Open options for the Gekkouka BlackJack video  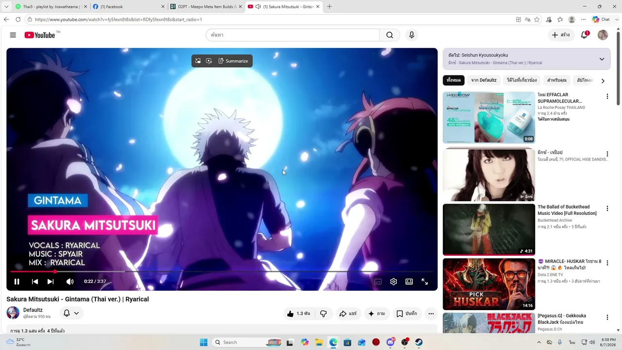(x=607, y=317)
